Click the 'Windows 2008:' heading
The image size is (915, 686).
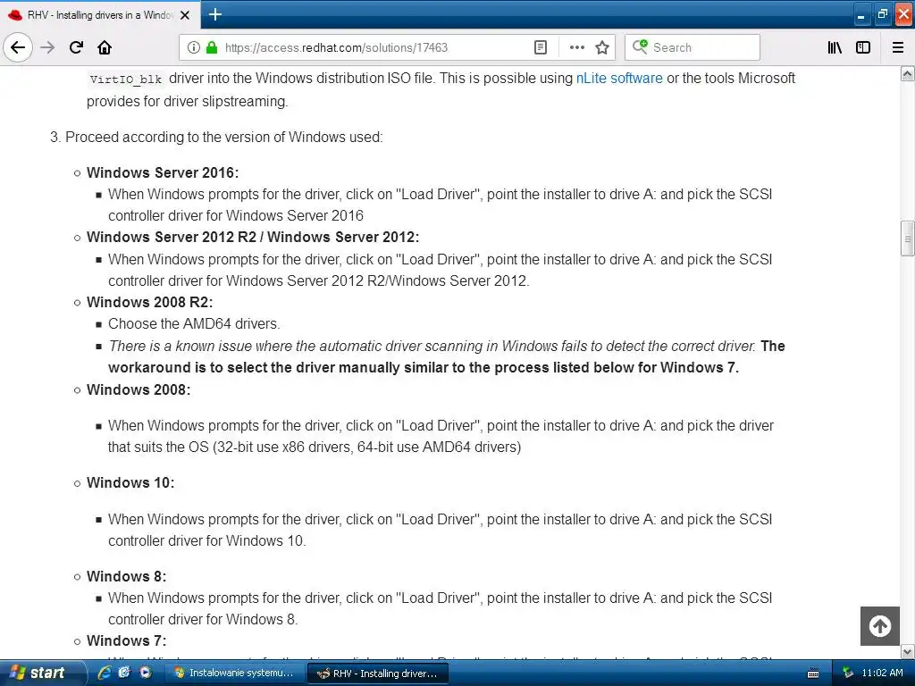tap(139, 389)
